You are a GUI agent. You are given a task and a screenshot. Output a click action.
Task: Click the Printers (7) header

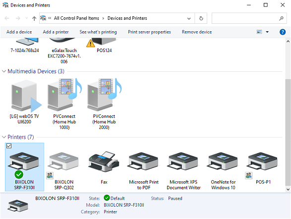tap(21, 137)
